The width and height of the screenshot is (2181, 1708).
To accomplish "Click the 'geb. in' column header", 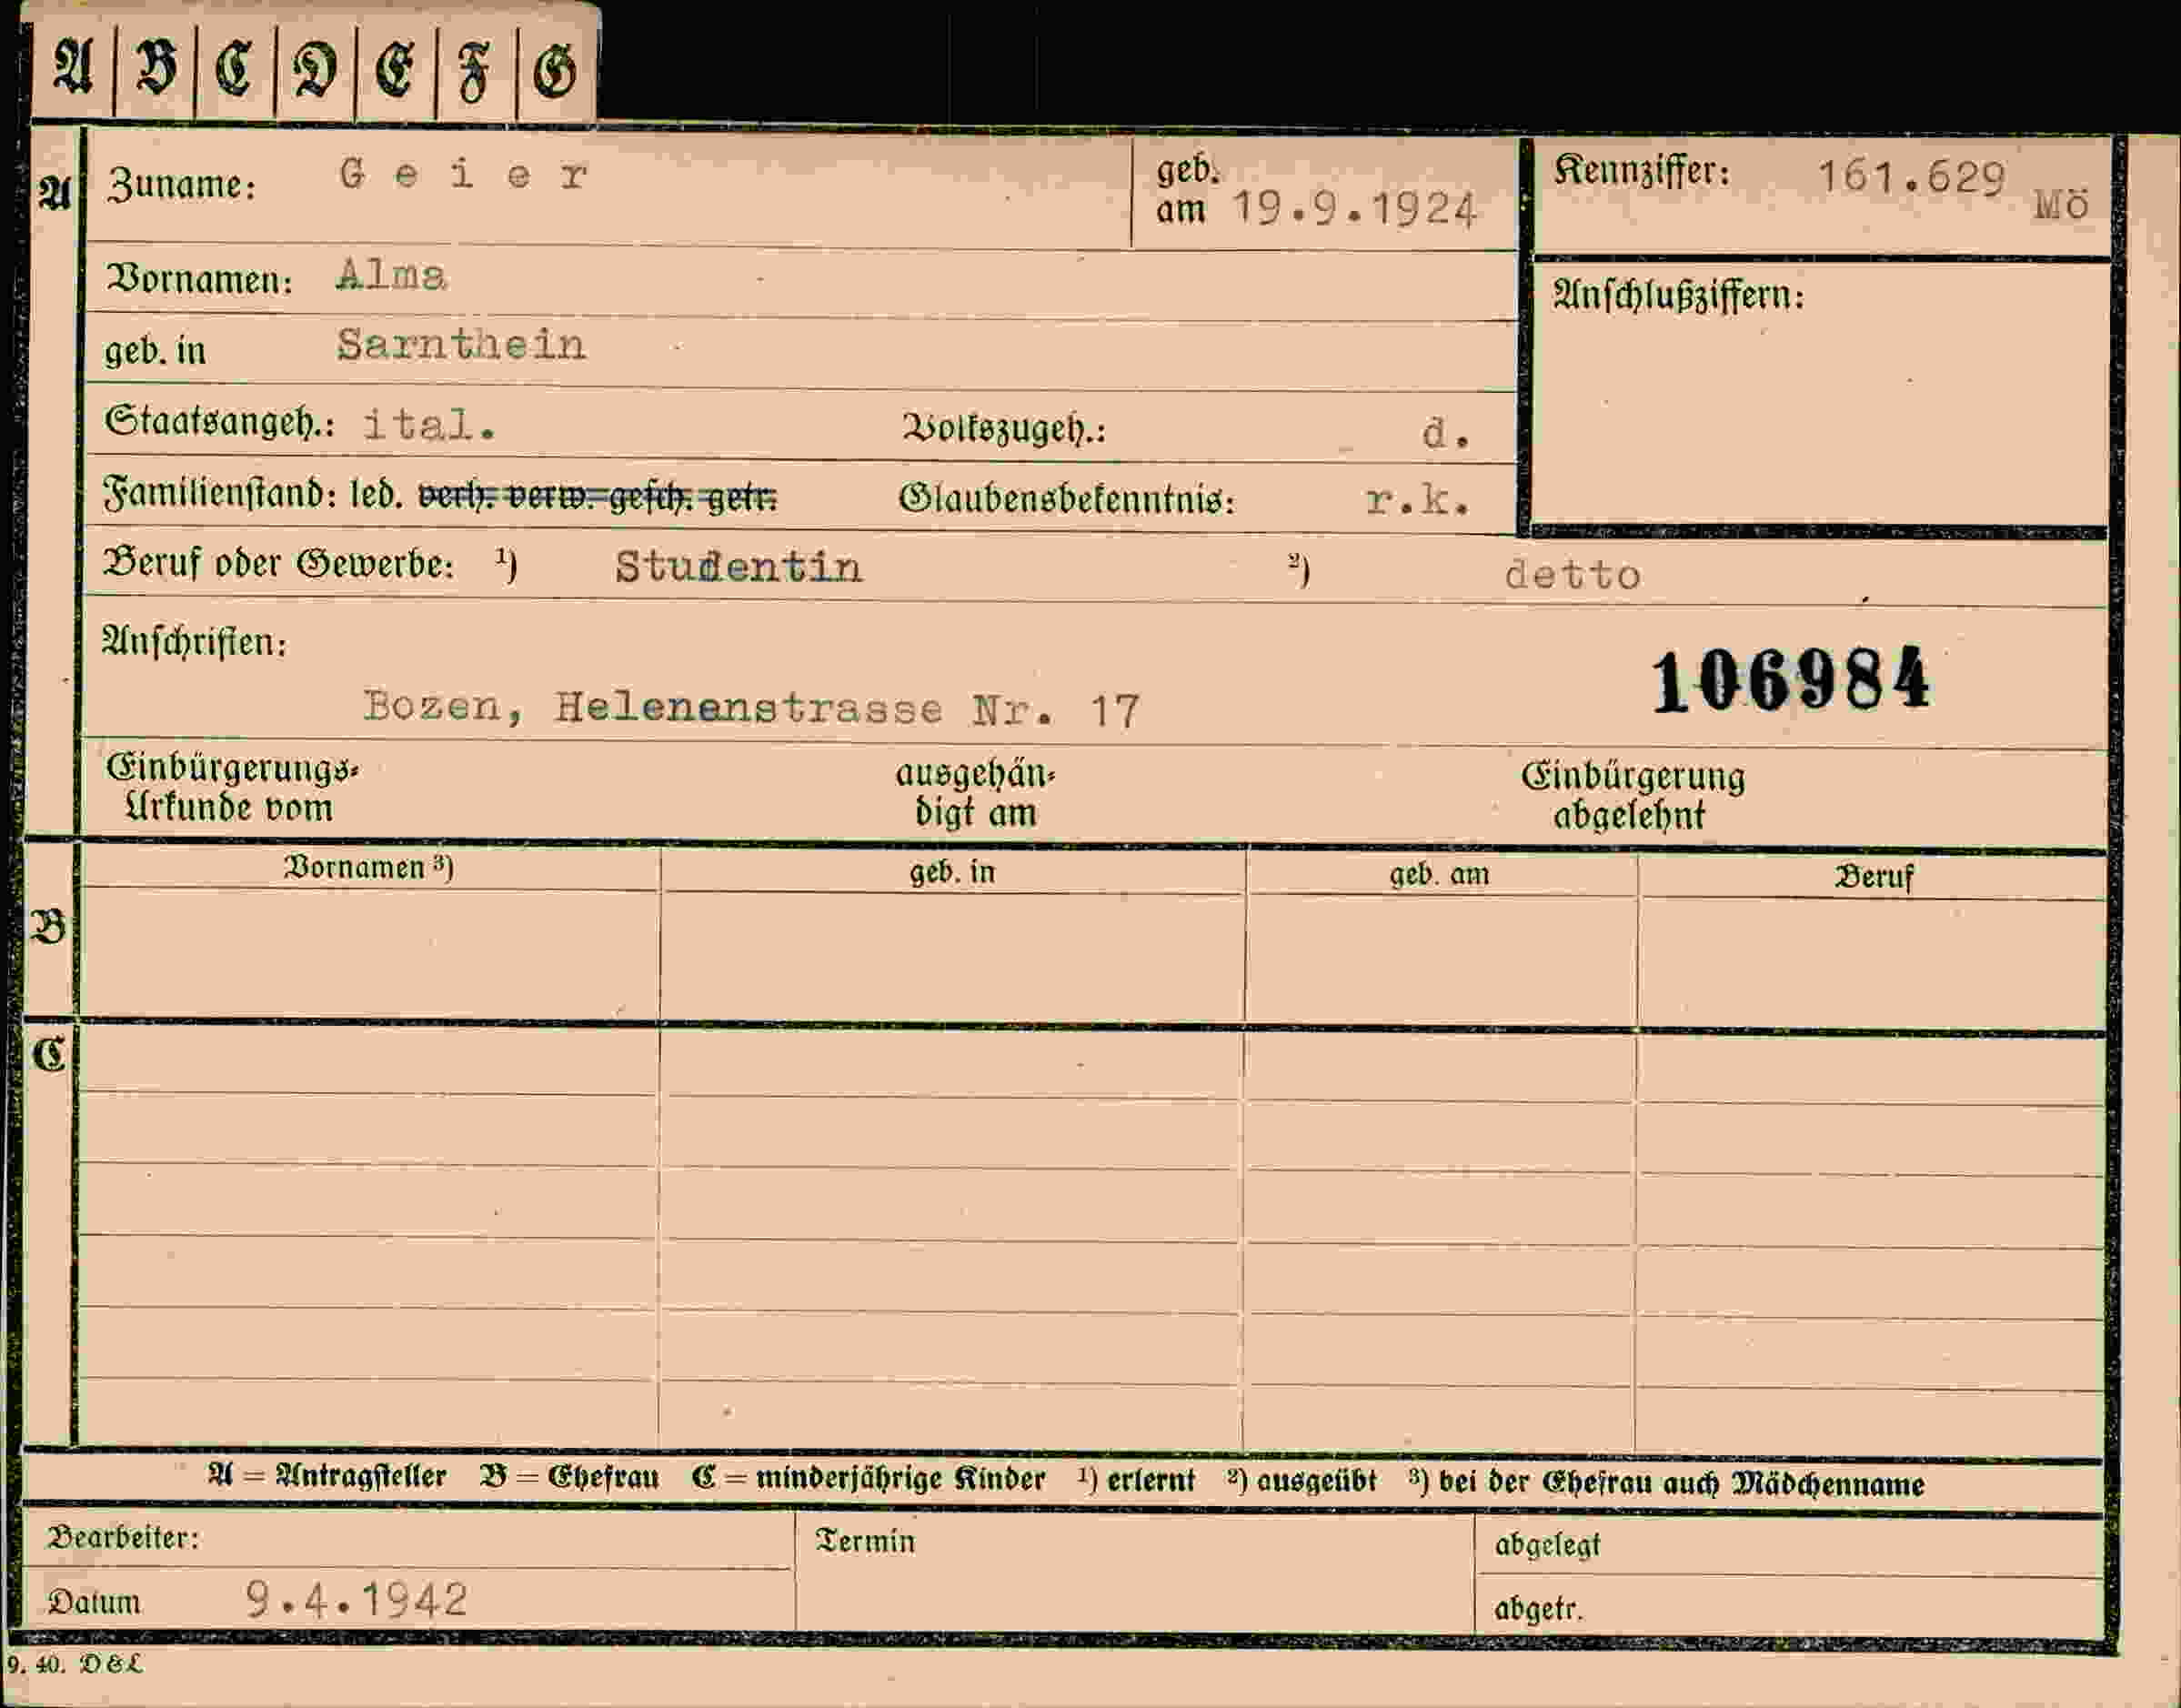I will click(953, 872).
